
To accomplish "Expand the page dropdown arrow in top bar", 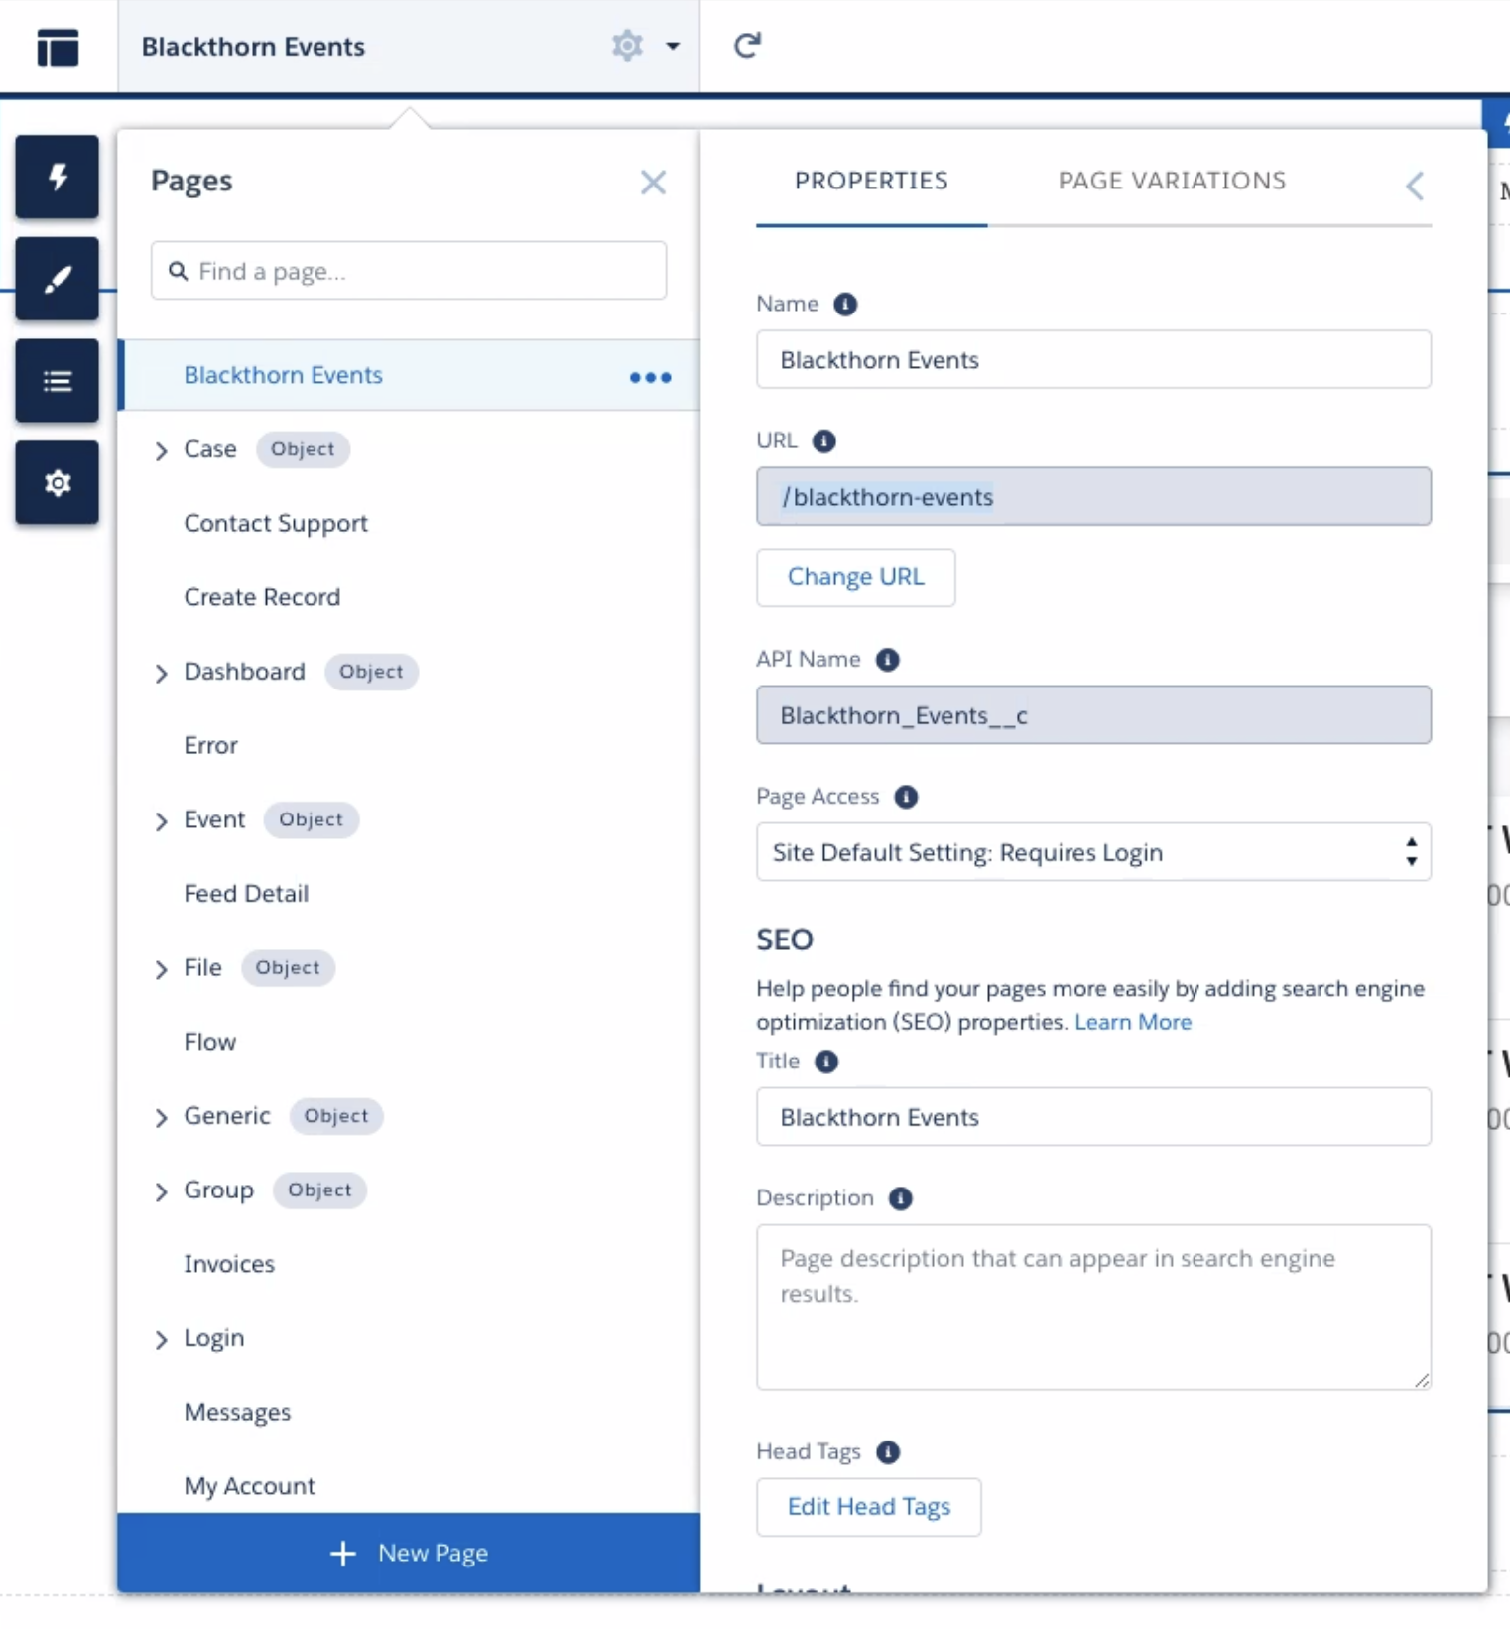I will click(673, 46).
